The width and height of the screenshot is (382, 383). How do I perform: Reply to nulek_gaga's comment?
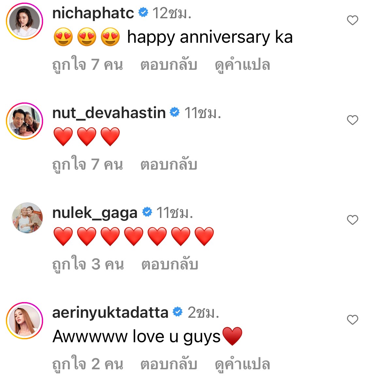click(x=170, y=264)
